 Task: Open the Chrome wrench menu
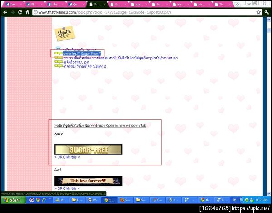point(267,12)
